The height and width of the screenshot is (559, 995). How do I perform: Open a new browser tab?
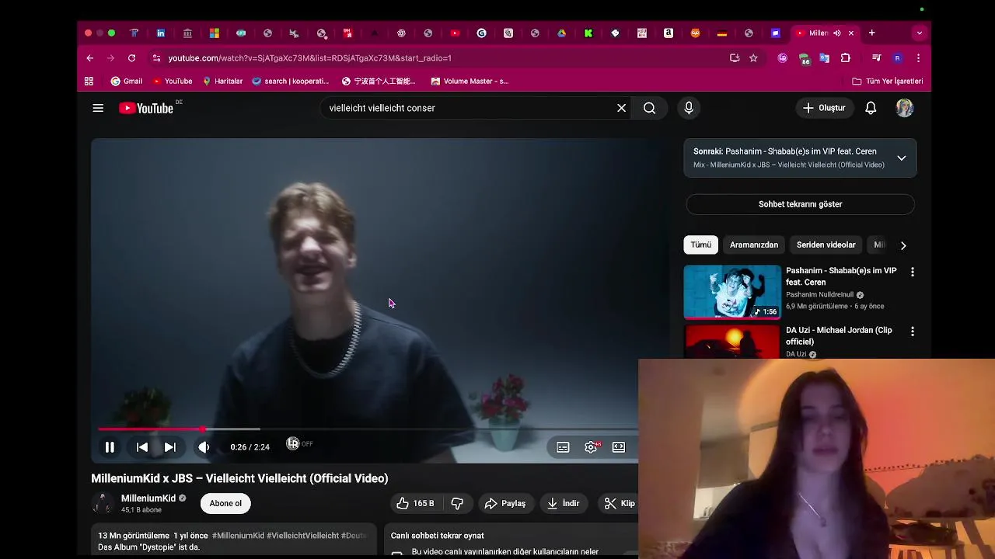click(x=872, y=33)
